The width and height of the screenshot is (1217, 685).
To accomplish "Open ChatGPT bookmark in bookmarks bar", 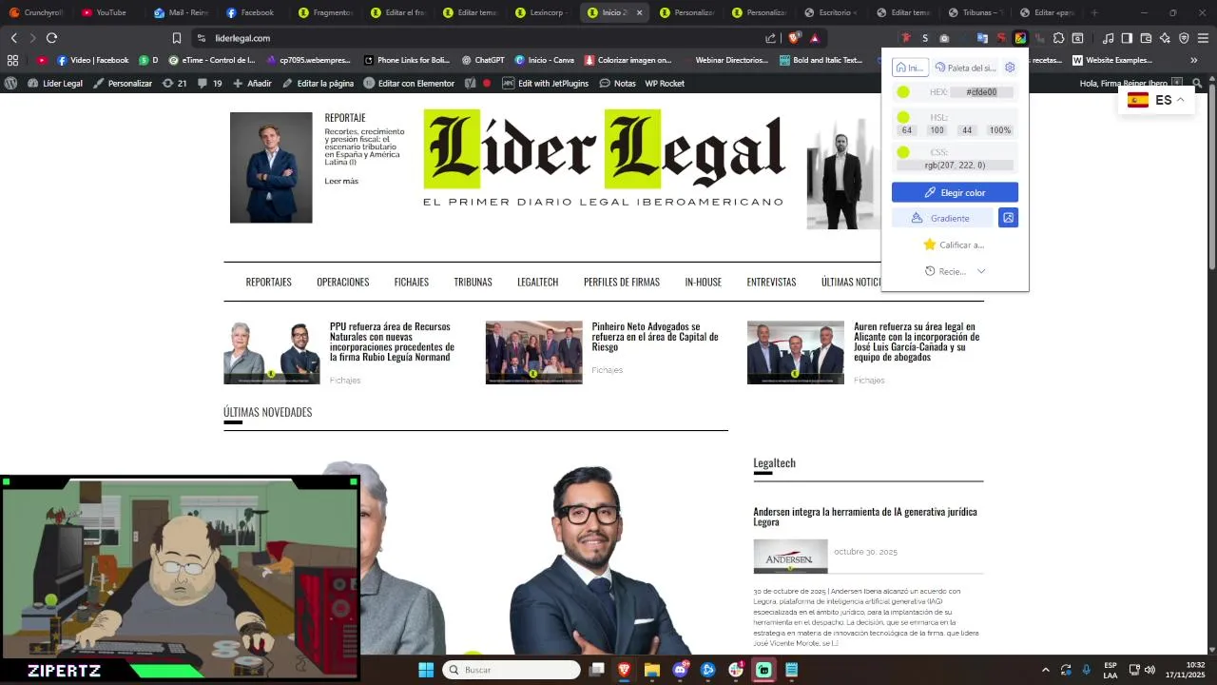I will point(483,60).
